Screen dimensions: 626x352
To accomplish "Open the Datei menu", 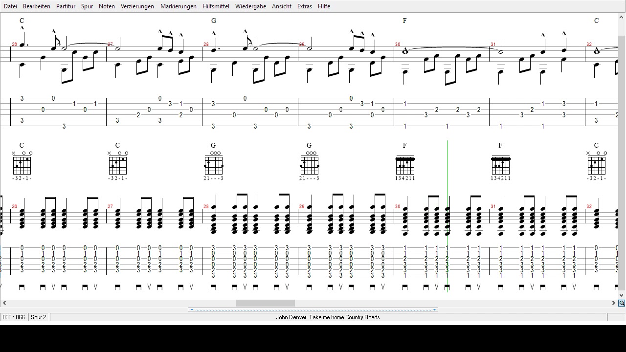I will (10, 6).
